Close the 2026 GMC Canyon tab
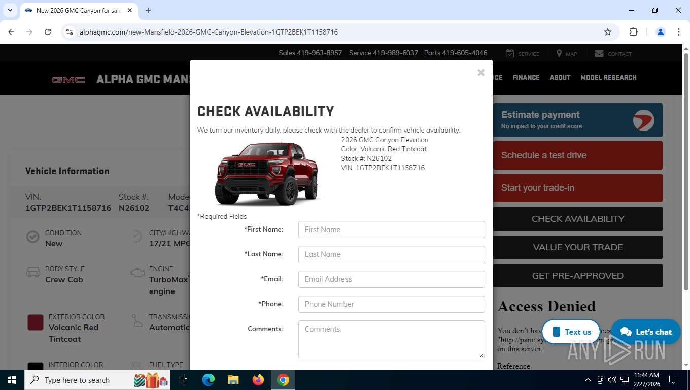Image resolution: width=690 pixels, height=390 pixels. point(130,10)
